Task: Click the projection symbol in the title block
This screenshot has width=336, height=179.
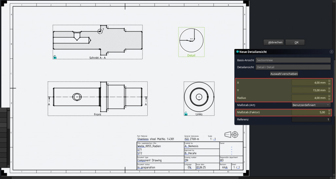Action: click(231, 135)
